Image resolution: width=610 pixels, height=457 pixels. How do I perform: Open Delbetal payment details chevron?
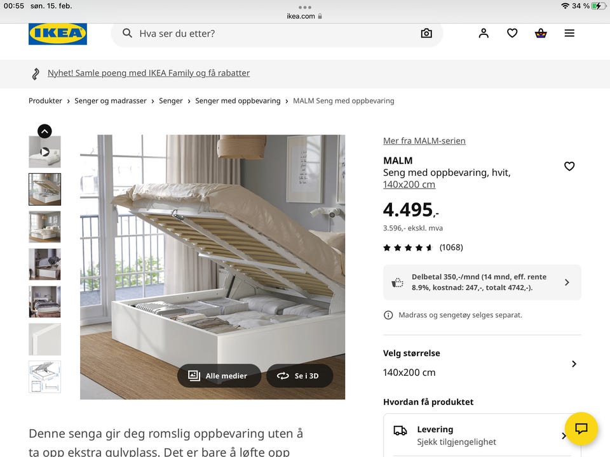point(567,282)
